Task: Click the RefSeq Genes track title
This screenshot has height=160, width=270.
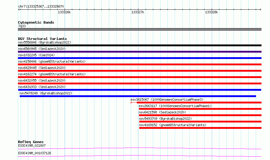Action: tap(31, 142)
